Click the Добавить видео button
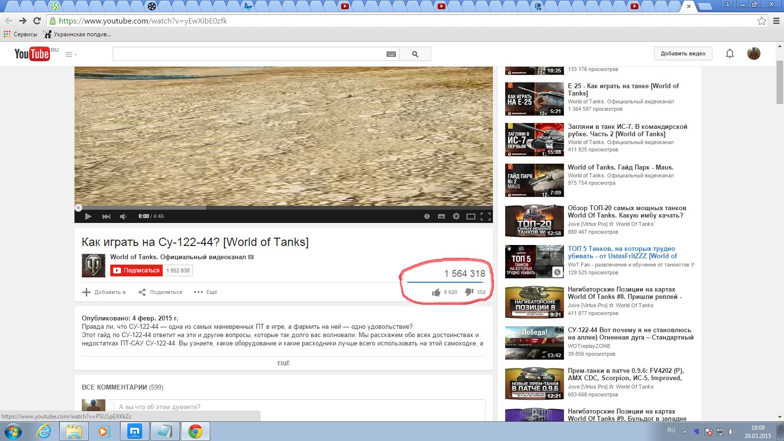 (683, 53)
